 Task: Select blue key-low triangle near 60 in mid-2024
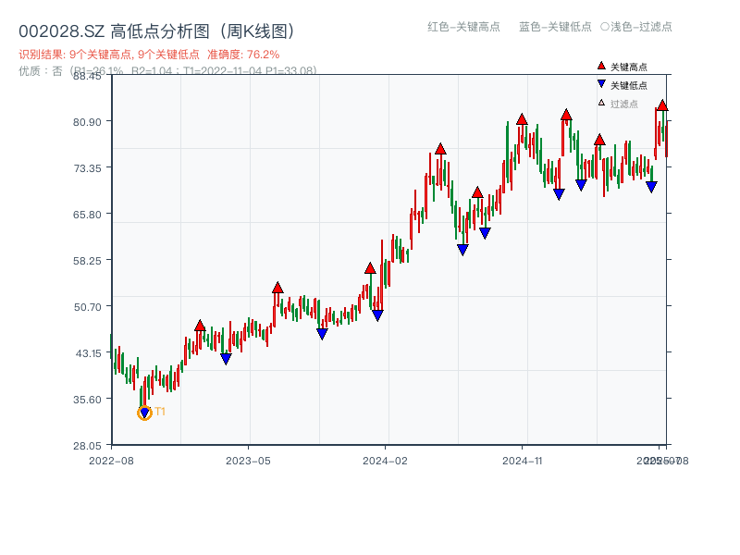pos(463,250)
